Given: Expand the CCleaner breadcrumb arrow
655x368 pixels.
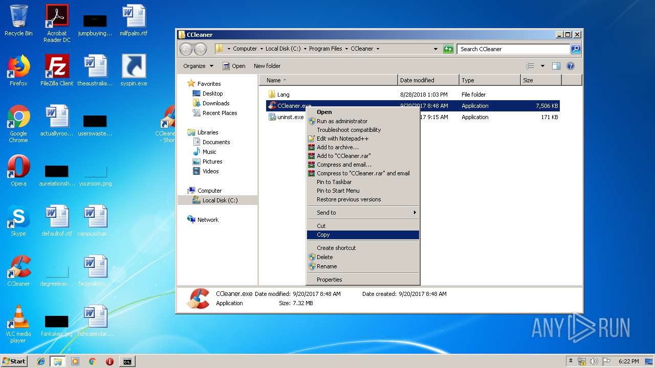Looking at the screenshot, I should (378, 49).
